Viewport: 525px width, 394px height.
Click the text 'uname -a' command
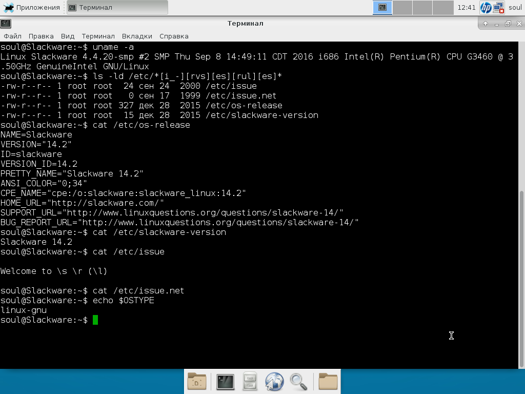[x=113, y=47]
